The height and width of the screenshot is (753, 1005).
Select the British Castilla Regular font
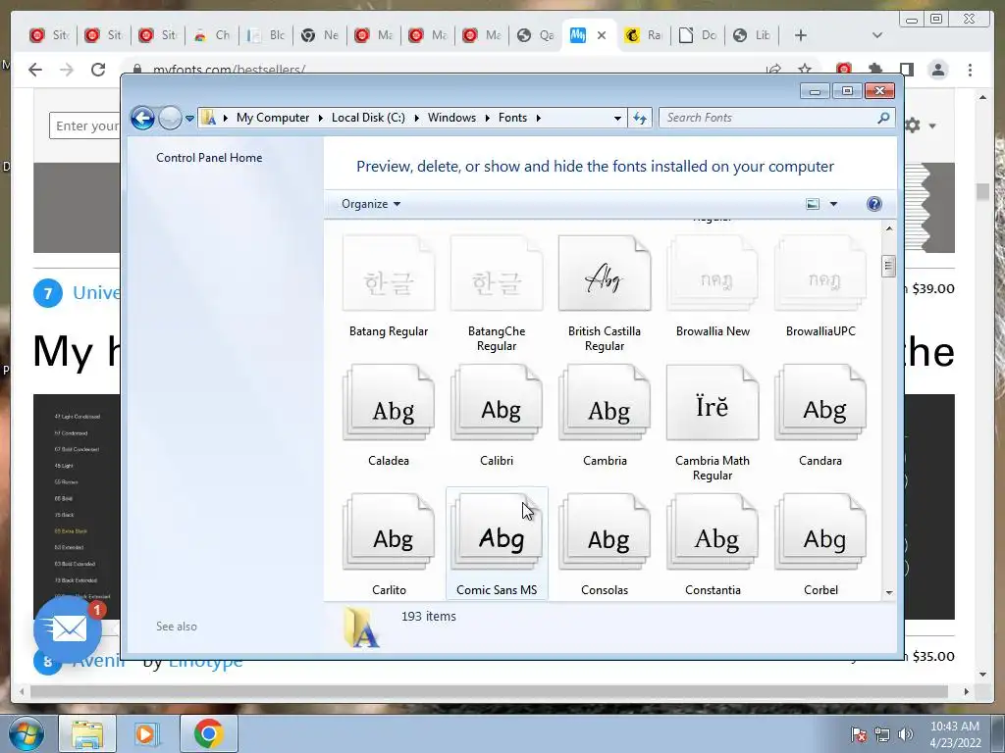coord(605,274)
